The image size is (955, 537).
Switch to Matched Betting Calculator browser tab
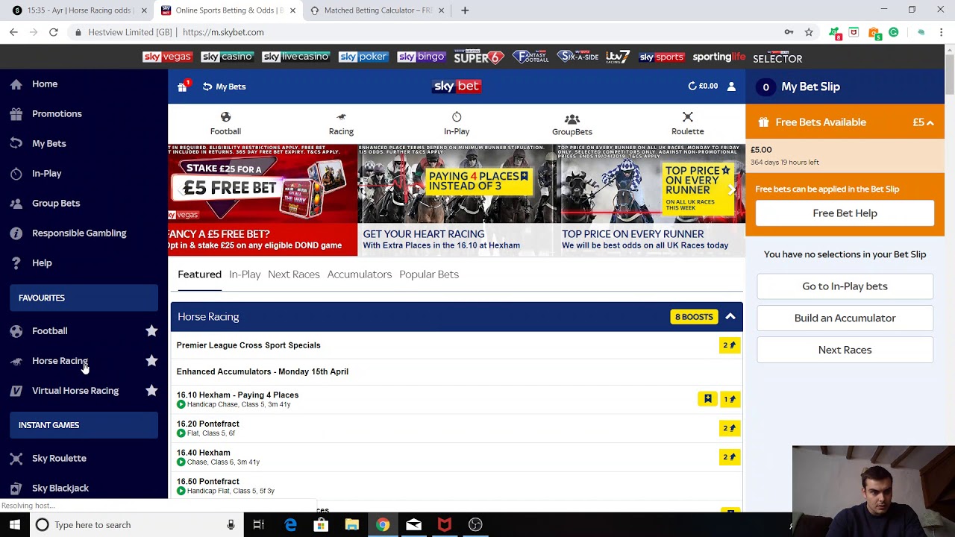(377, 10)
